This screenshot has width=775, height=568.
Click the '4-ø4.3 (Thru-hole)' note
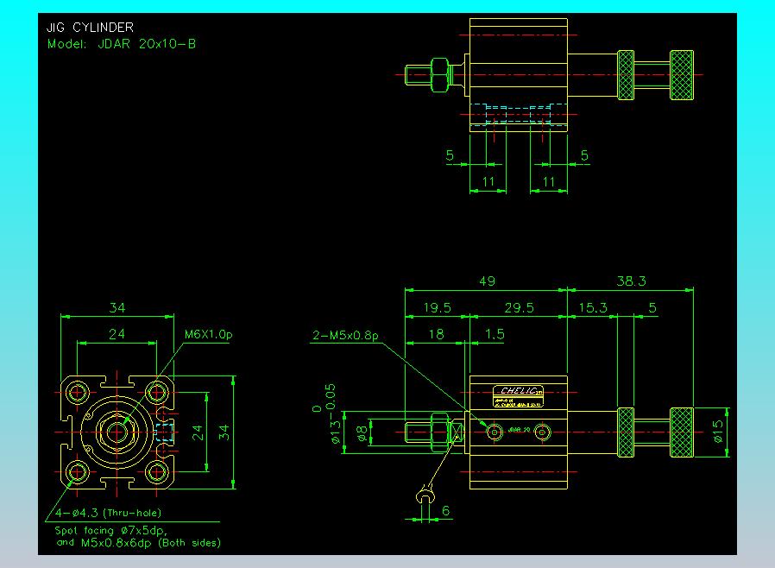click(108, 513)
